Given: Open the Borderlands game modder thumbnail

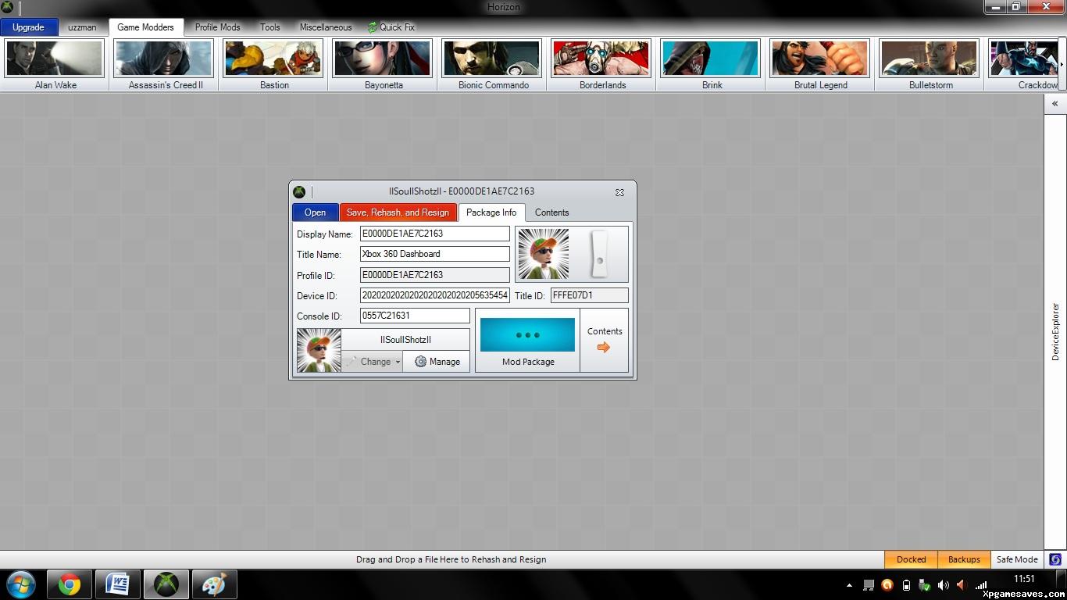Looking at the screenshot, I should (601, 59).
